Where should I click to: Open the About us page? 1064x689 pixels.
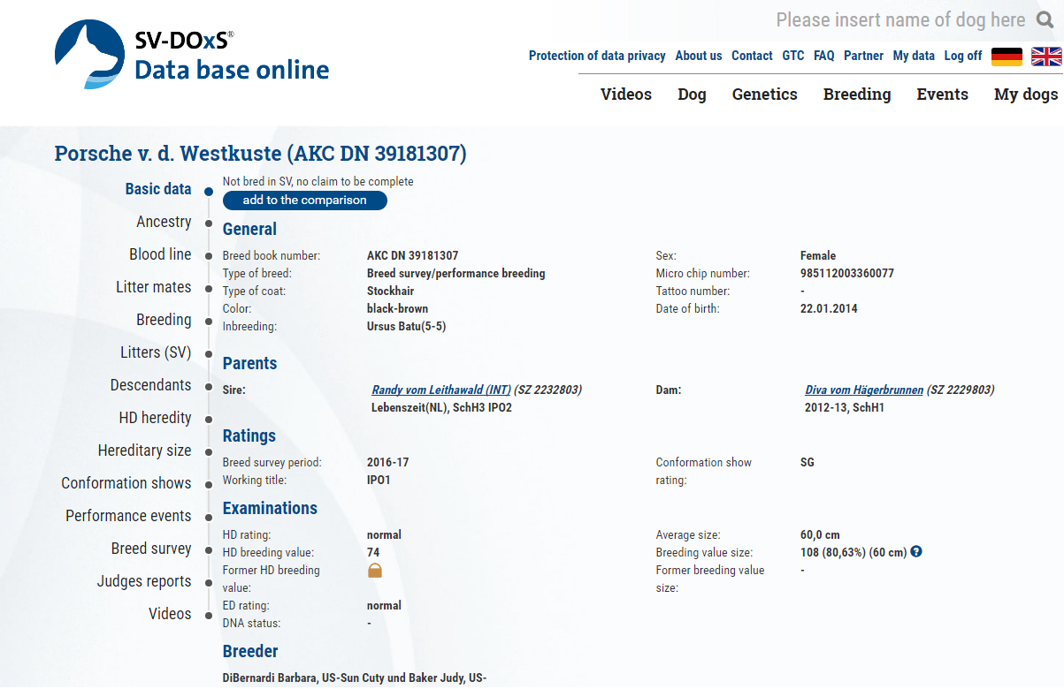(x=699, y=56)
